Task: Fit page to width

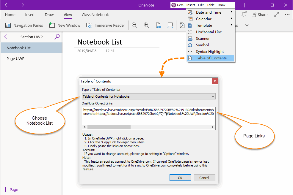Action: click(170, 25)
